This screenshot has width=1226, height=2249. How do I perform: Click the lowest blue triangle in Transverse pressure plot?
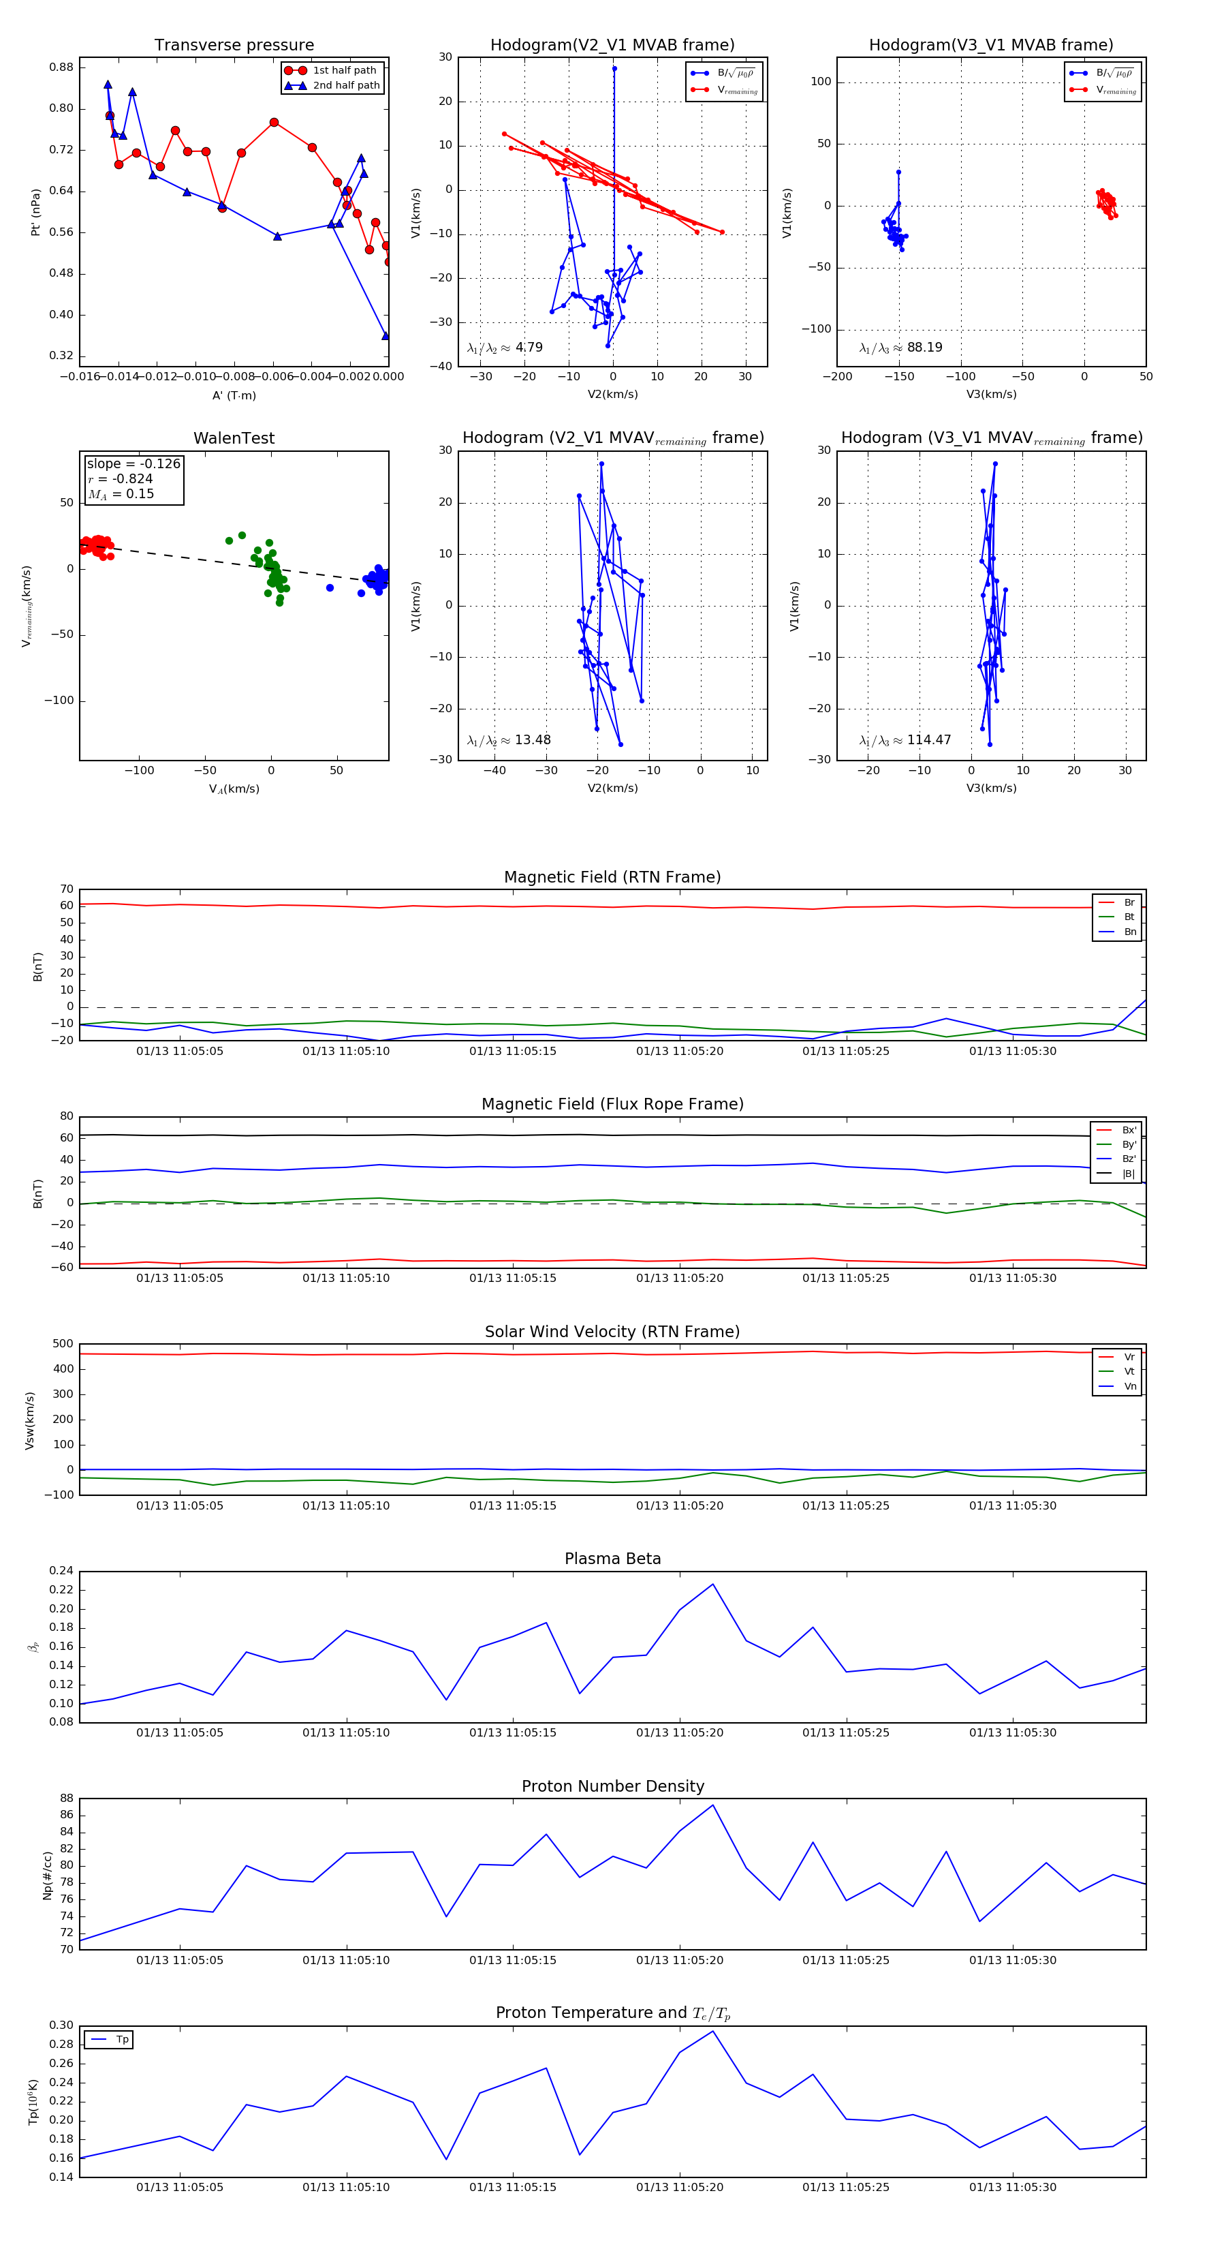[386, 336]
